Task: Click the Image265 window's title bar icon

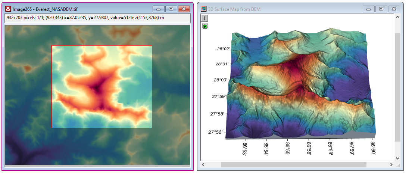Action: [8, 9]
